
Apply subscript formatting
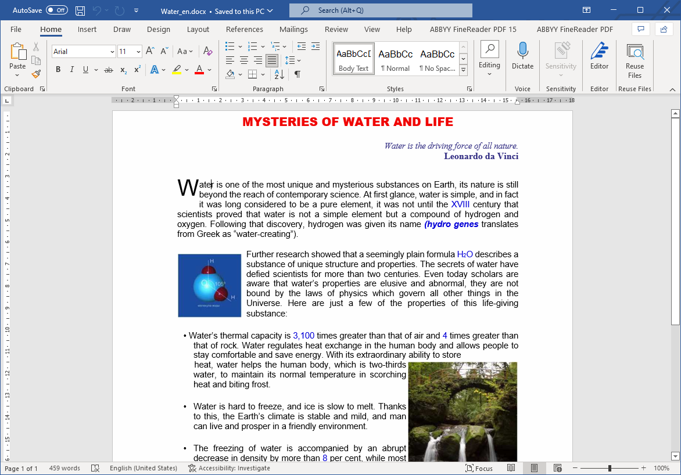(123, 70)
